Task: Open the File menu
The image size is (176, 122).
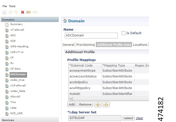Action: pos(5,6)
